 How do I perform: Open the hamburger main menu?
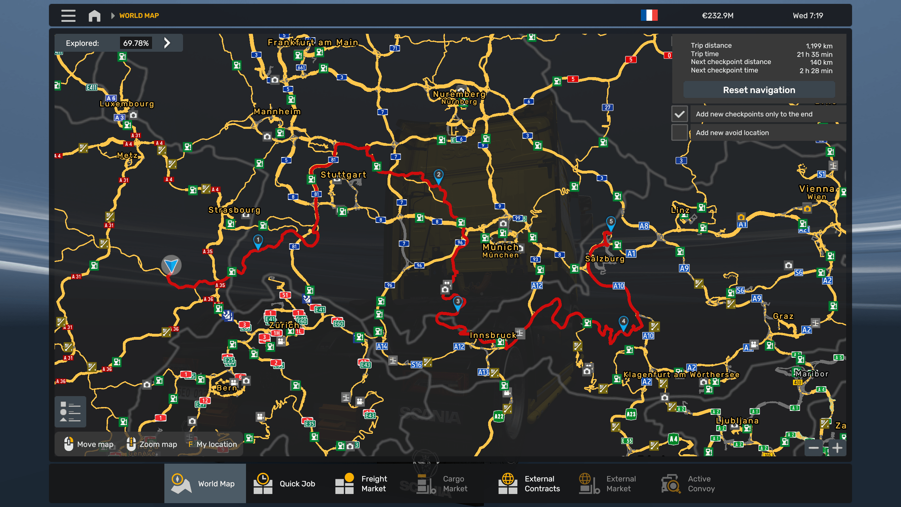(68, 15)
